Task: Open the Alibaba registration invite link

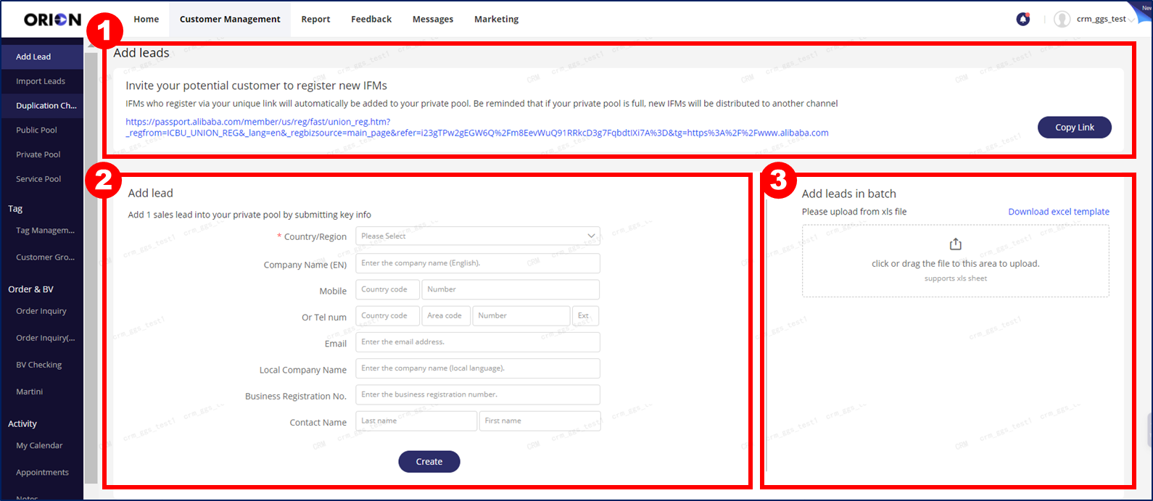Action: click(x=476, y=127)
